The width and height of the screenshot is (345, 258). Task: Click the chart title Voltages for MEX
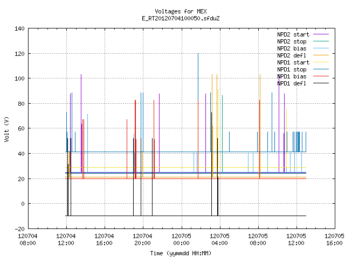(x=181, y=11)
